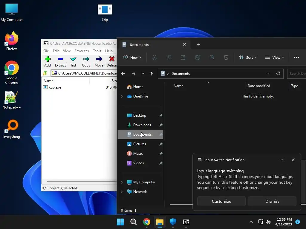This screenshot has width=306, height=229.
Task: Click the Extract icon in 7-Zip
Action: 60,61
